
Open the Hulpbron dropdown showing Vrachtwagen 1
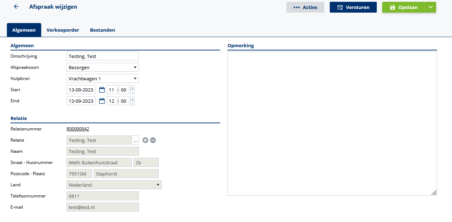point(103,79)
